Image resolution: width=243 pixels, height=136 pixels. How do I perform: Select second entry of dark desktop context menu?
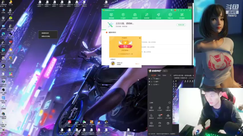(48, 36)
